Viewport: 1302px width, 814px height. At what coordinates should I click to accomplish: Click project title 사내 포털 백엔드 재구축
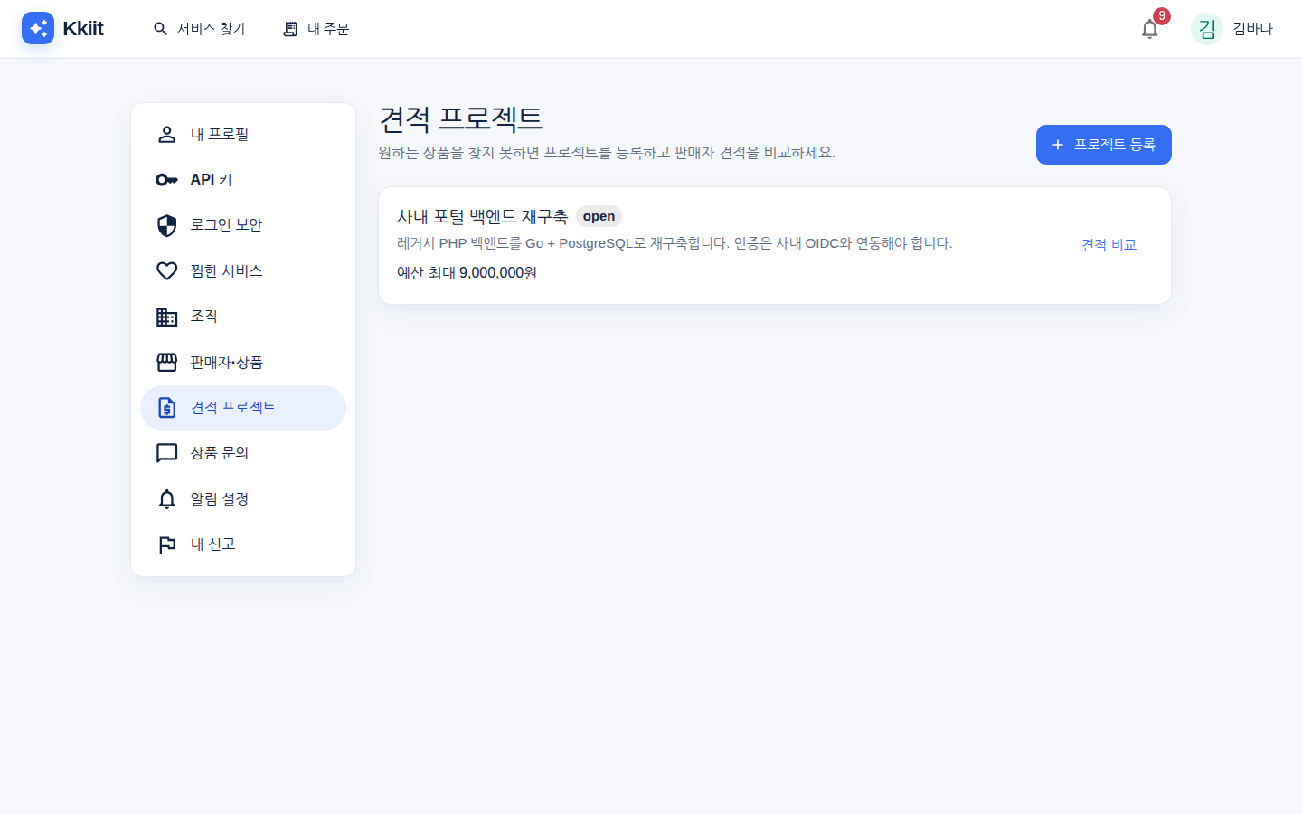pos(482,216)
